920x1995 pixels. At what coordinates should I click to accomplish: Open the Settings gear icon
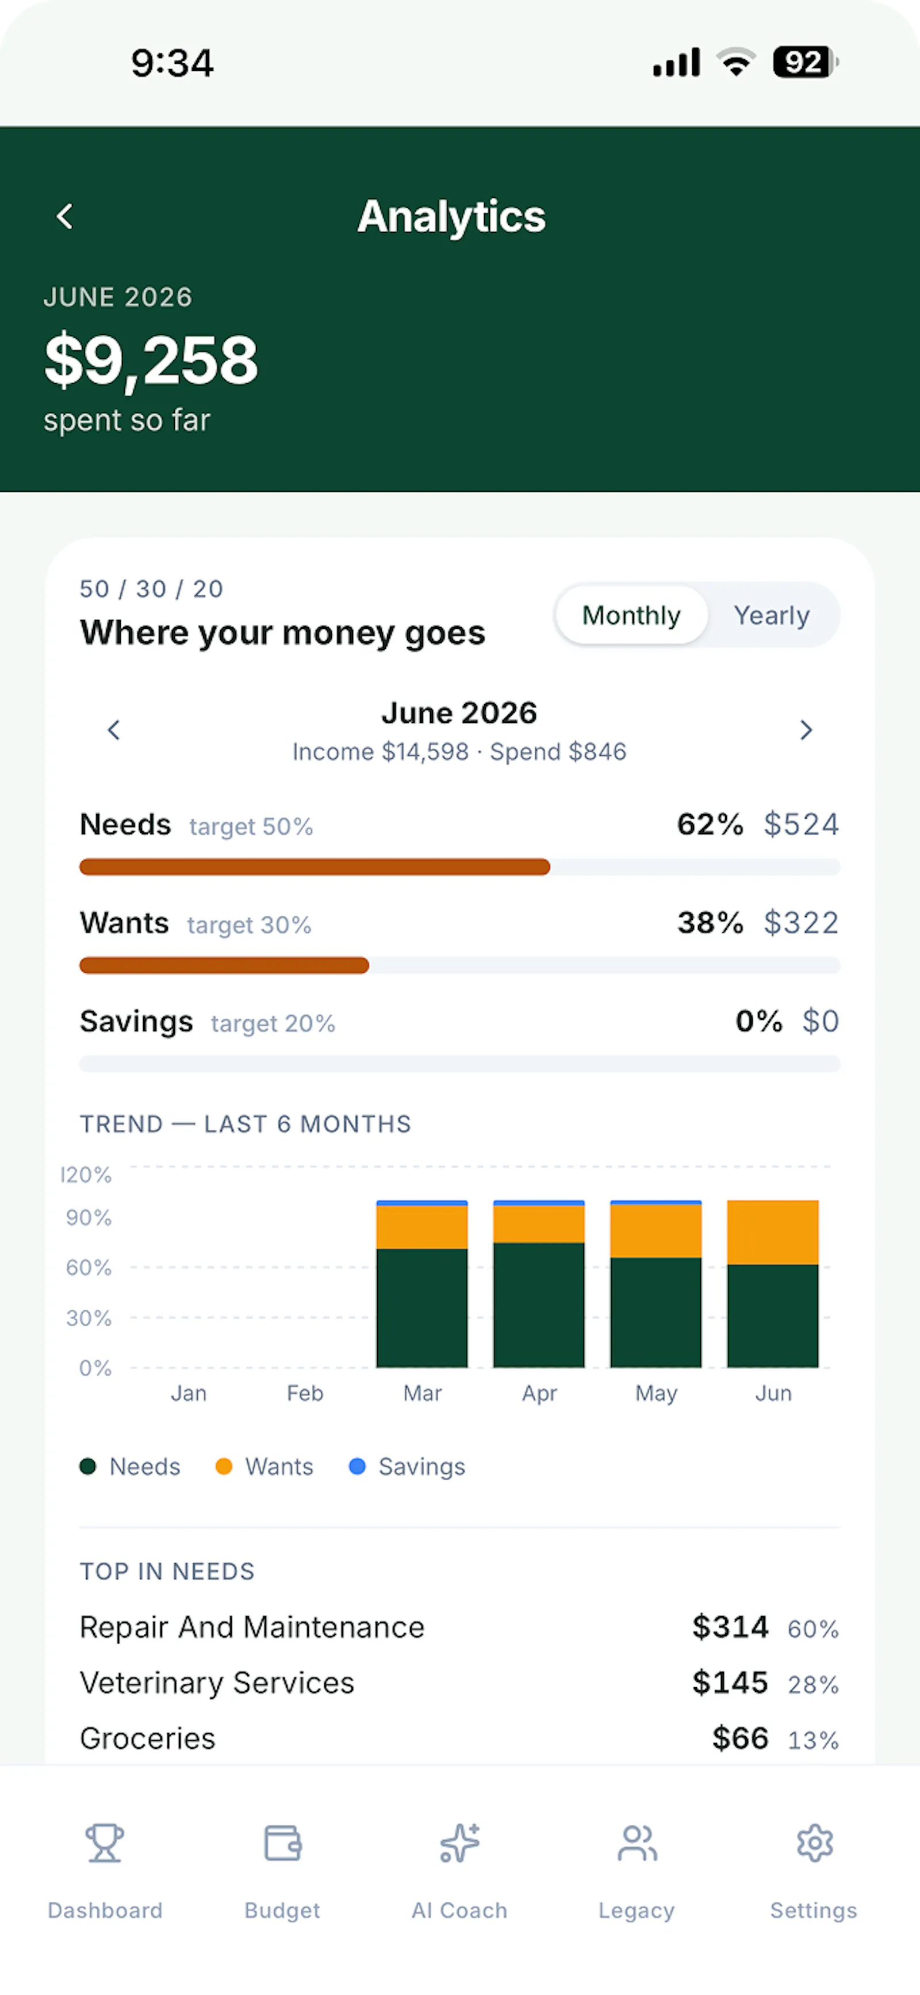[x=814, y=1843]
